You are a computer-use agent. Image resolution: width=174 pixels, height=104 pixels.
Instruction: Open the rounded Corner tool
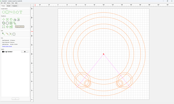(x=7, y=23)
